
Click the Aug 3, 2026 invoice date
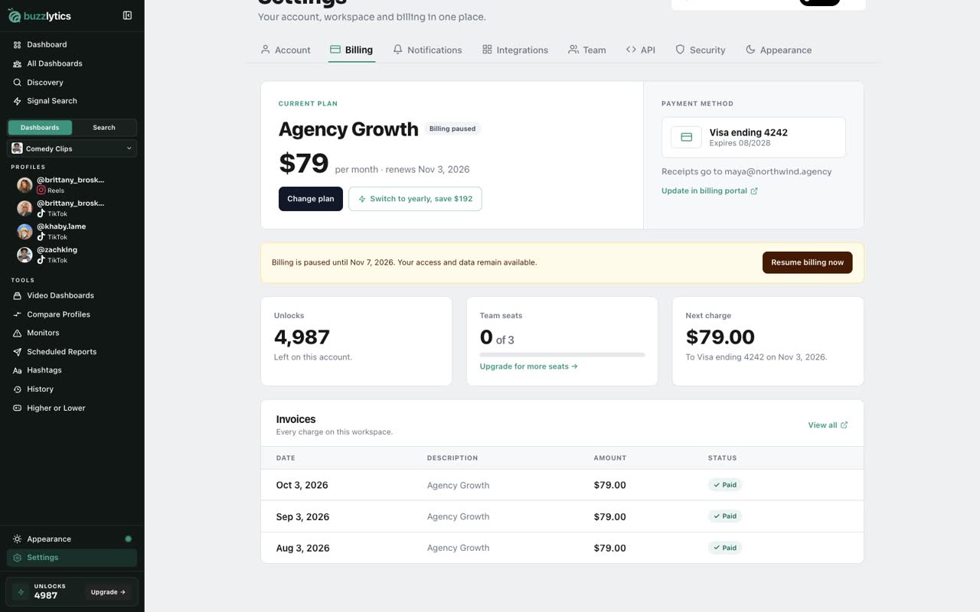(x=303, y=548)
